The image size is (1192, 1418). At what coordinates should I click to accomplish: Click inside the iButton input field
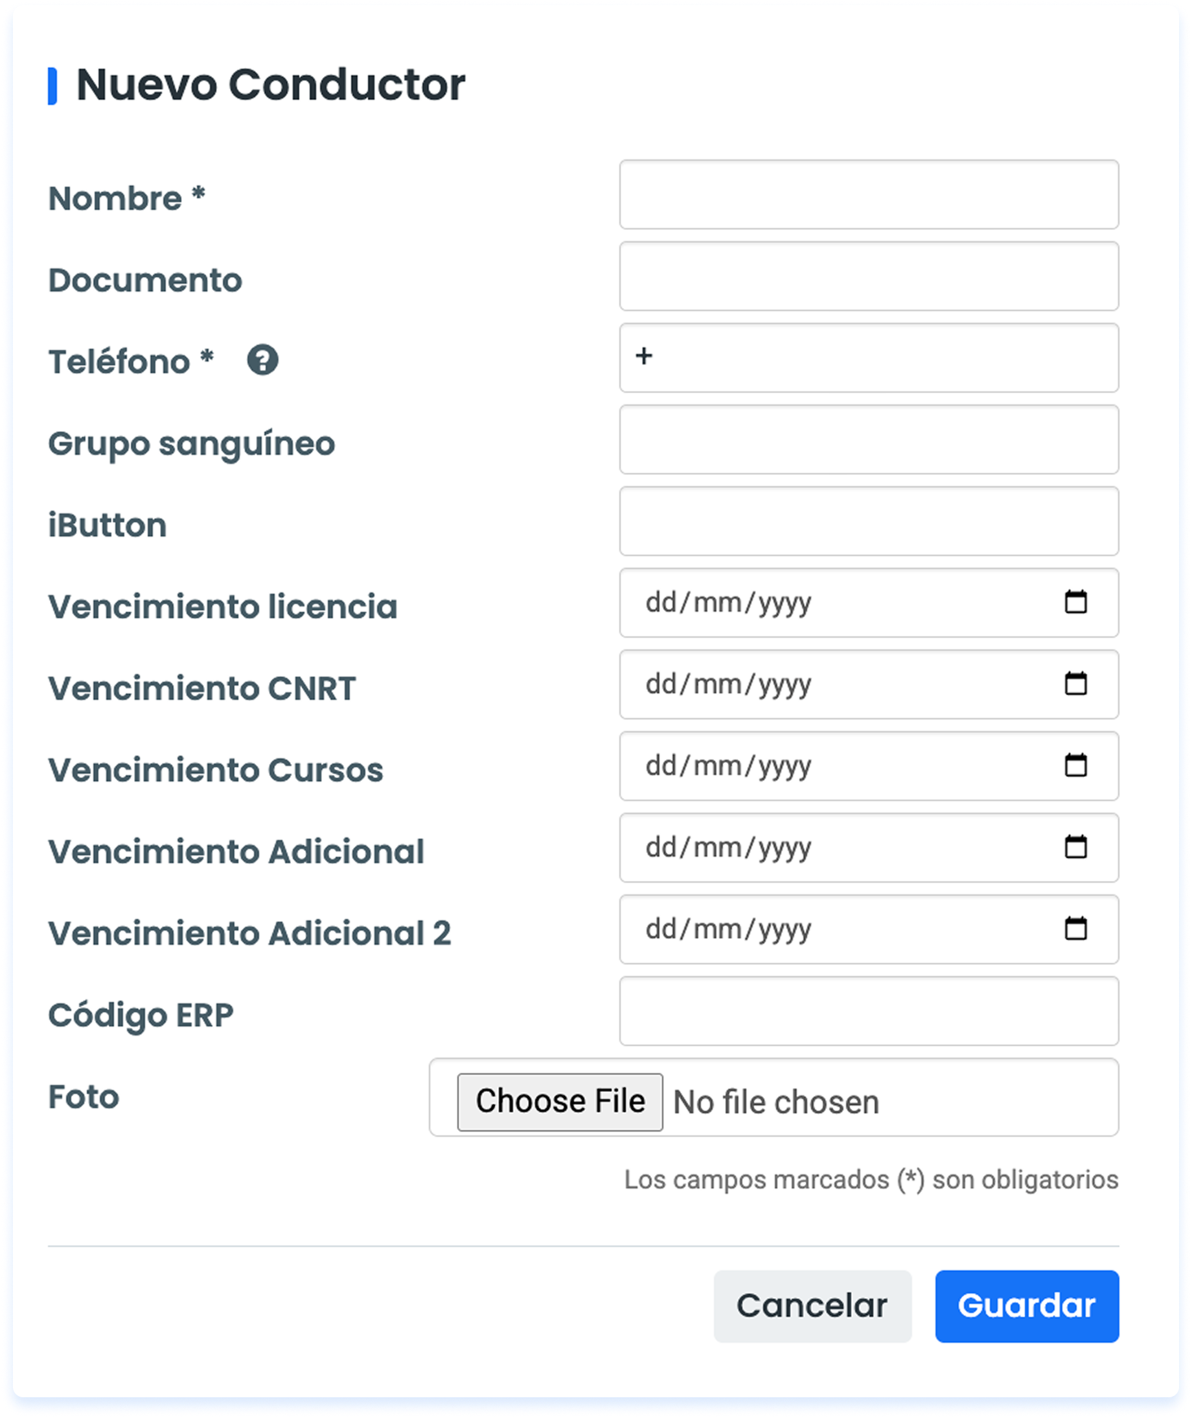869,521
